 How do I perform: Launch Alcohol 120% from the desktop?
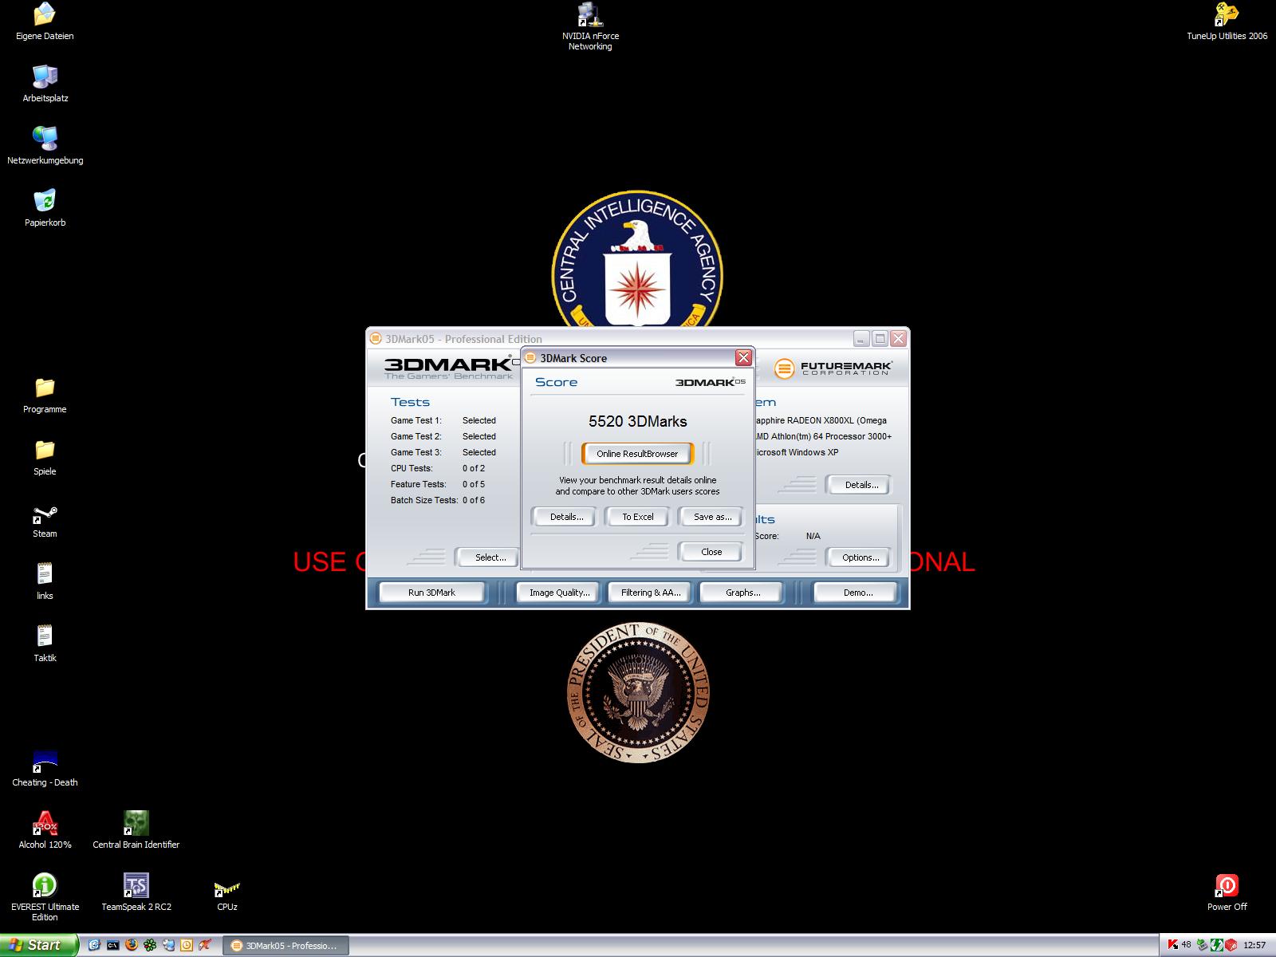(x=45, y=830)
